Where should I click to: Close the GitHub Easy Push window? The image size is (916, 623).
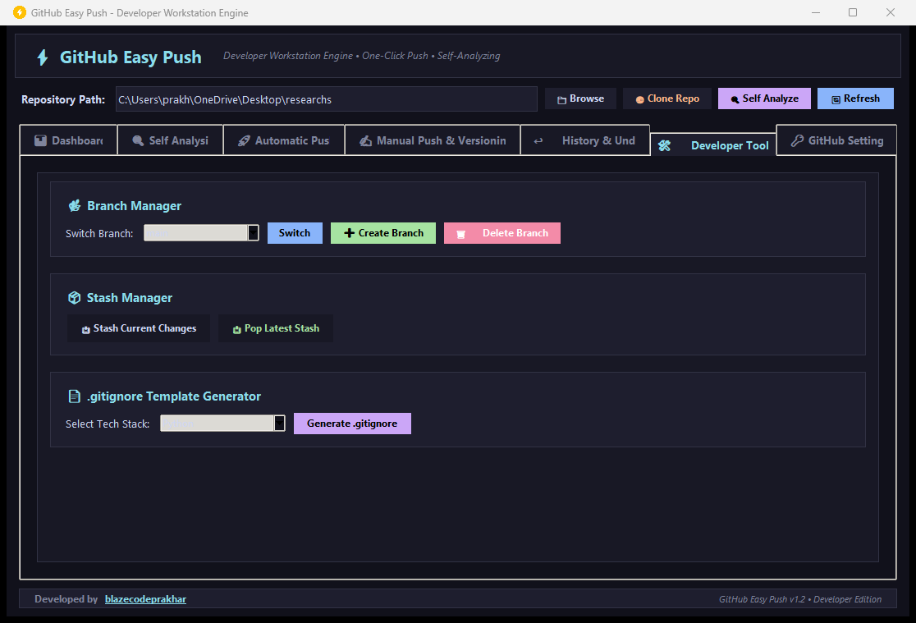(891, 12)
